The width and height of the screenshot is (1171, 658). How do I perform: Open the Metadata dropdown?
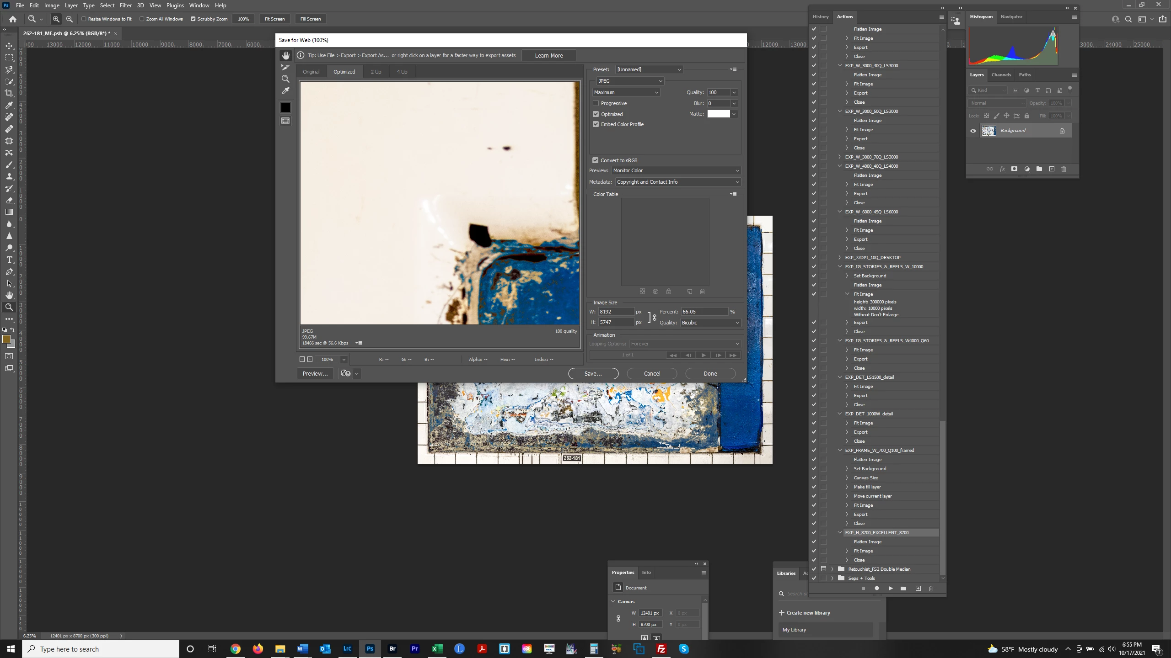(x=677, y=182)
